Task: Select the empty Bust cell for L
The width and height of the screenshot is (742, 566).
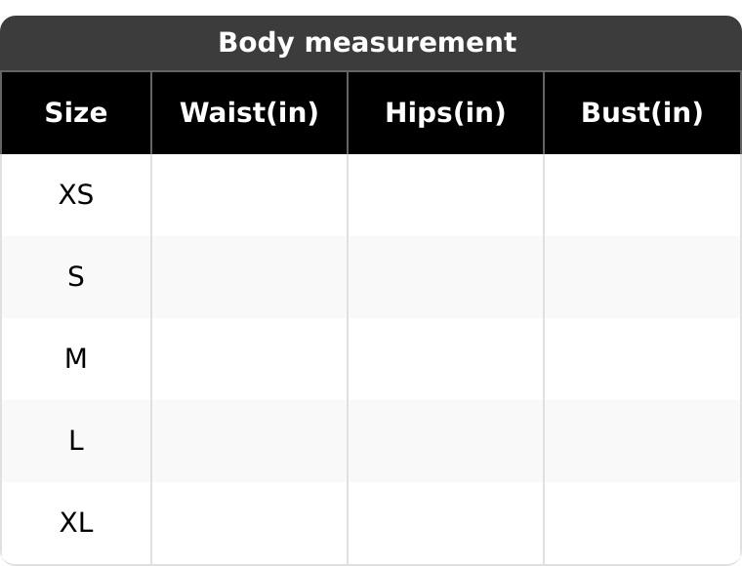Action: tap(641, 441)
